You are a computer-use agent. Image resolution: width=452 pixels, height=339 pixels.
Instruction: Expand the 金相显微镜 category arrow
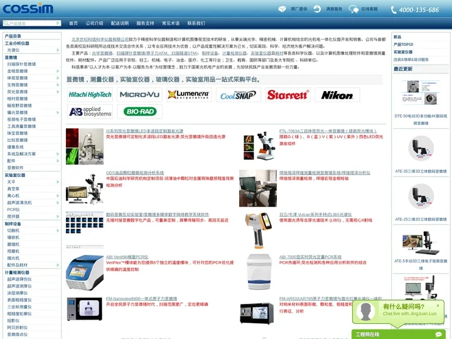pyautogui.click(x=58, y=71)
